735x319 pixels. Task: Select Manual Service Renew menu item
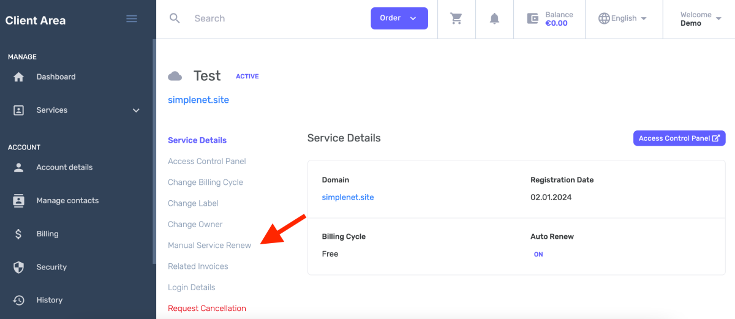tap(209, 246)
